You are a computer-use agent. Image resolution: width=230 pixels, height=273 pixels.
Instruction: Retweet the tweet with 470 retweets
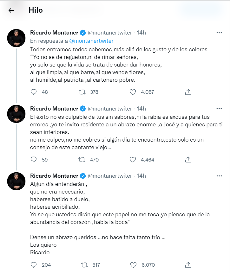[82, 160]
